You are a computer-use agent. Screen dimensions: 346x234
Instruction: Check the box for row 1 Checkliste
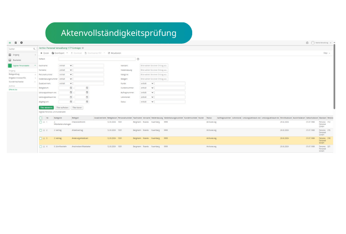tap(41, 122)
